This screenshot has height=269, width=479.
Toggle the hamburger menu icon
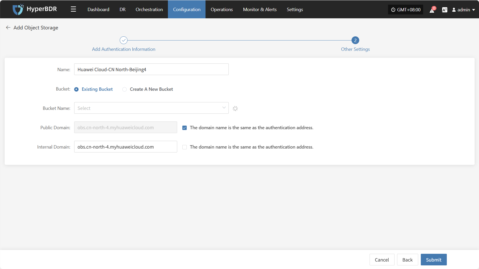click(73, 9)
